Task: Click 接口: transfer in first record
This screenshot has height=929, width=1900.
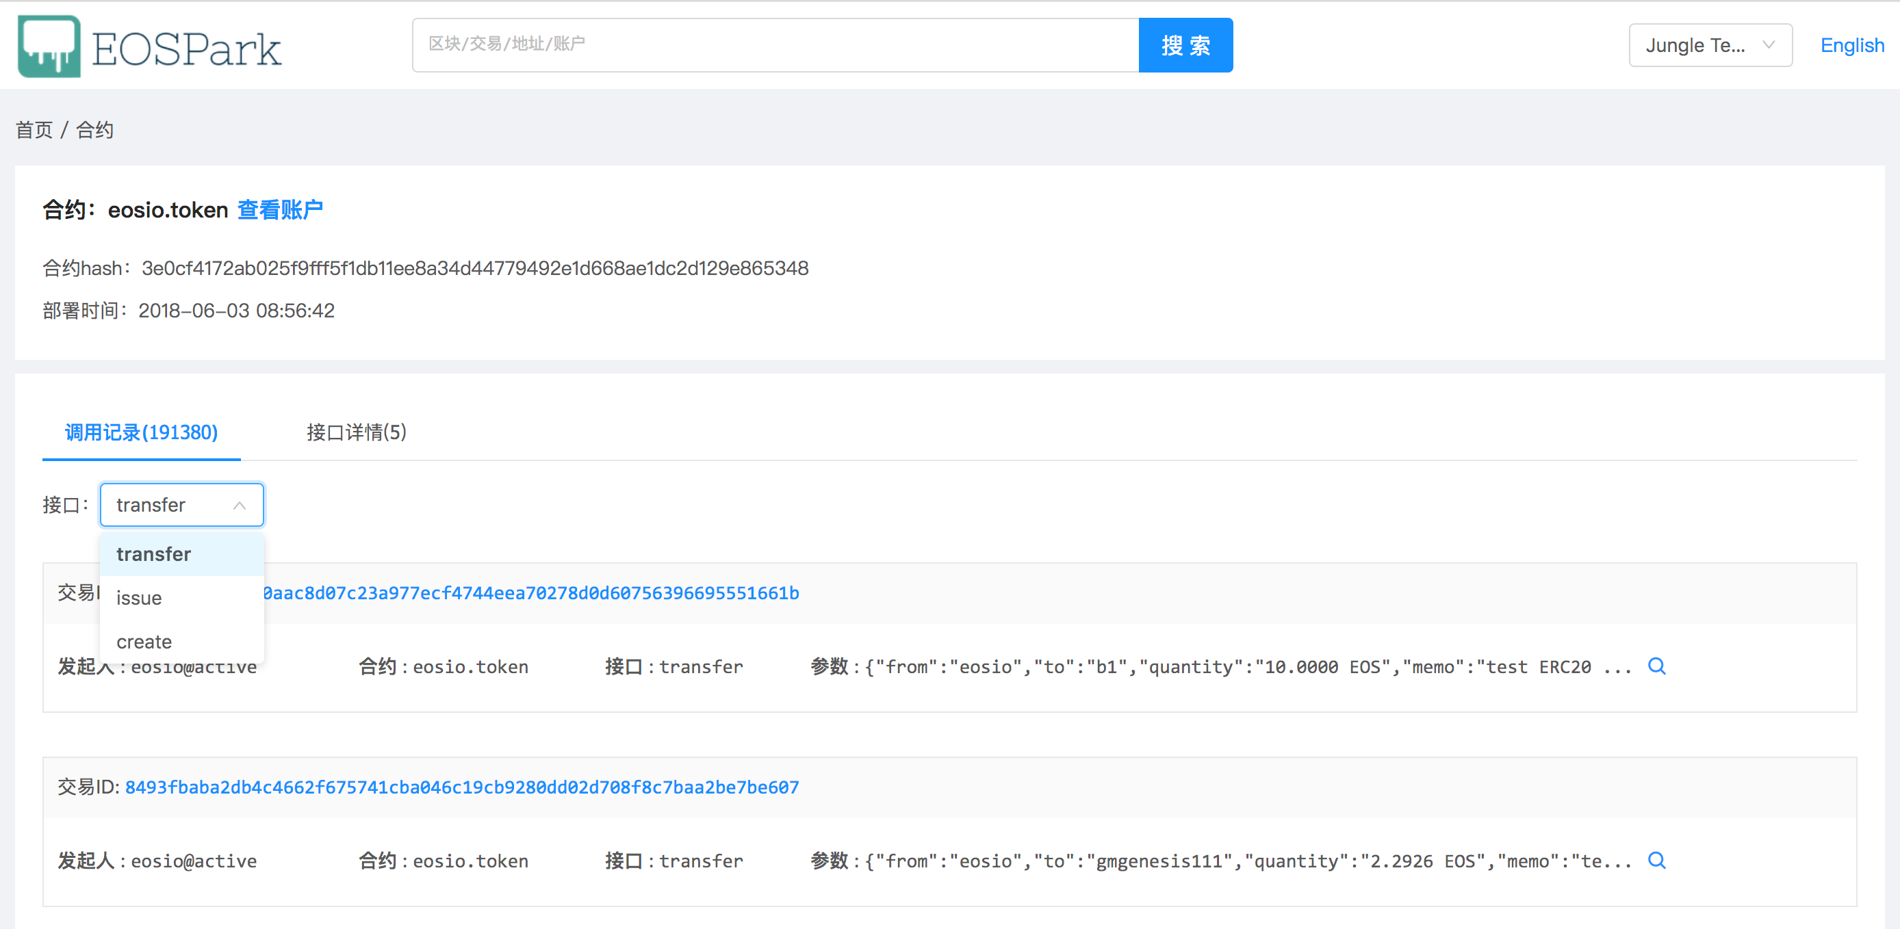Action: [x=674, y=667]
